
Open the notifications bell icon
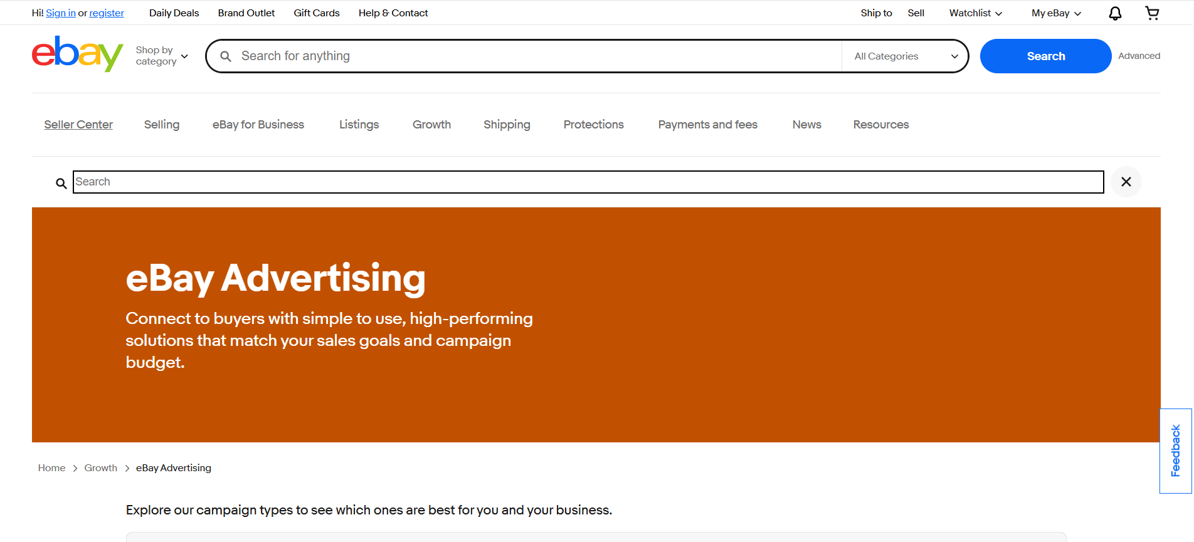[1115, 13]
